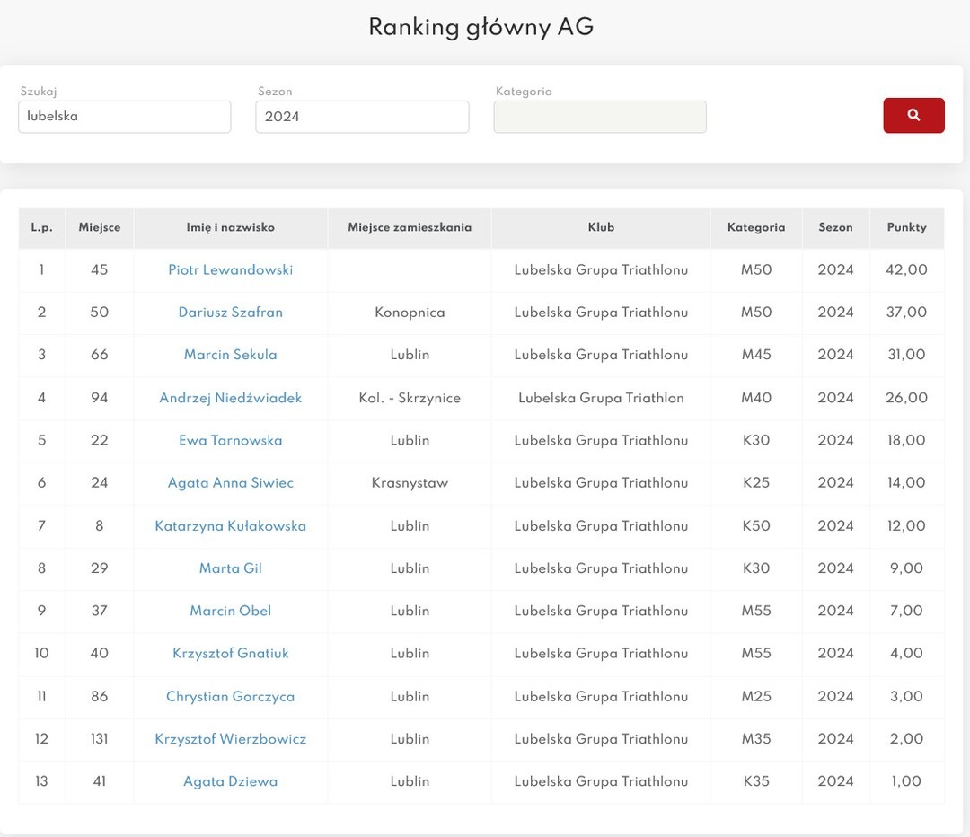Click the Chrystian Gorczyca link

tap(231, 697)
